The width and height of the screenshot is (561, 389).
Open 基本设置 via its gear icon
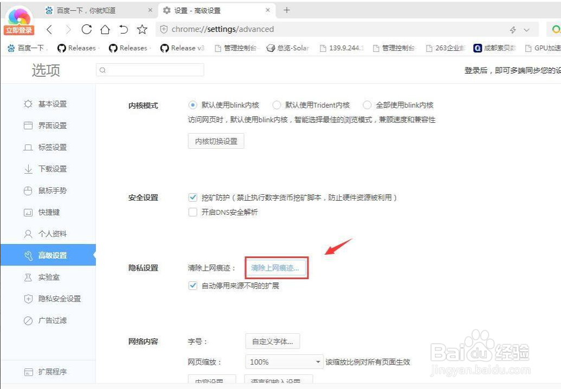point(28,104)
